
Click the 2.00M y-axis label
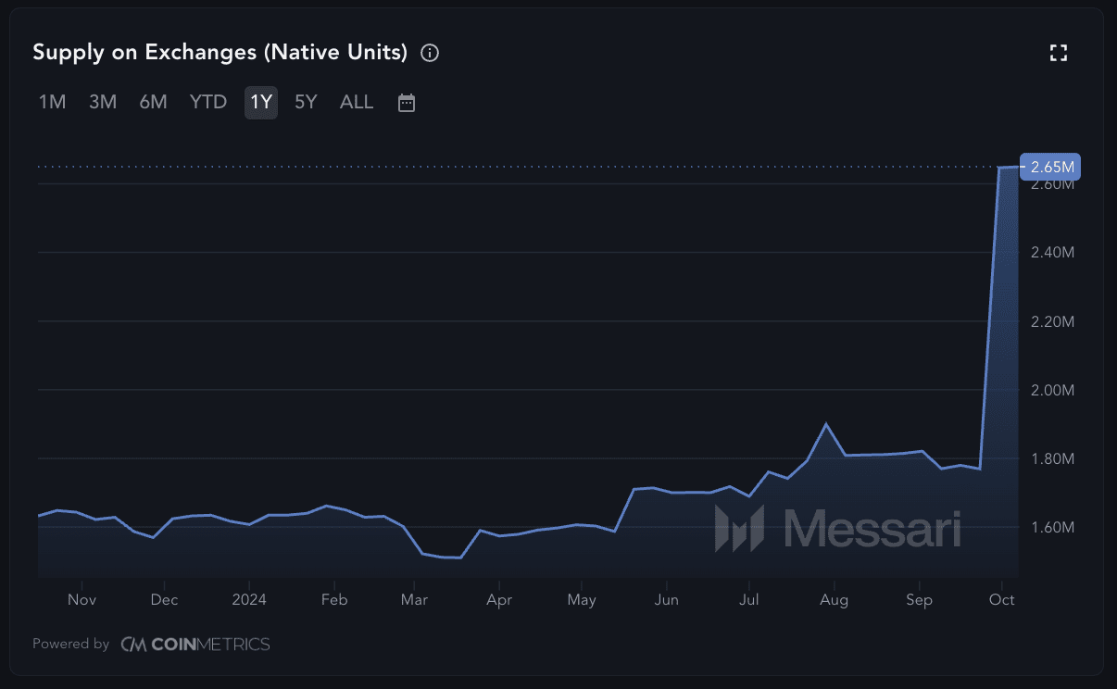coord(1052,390)
